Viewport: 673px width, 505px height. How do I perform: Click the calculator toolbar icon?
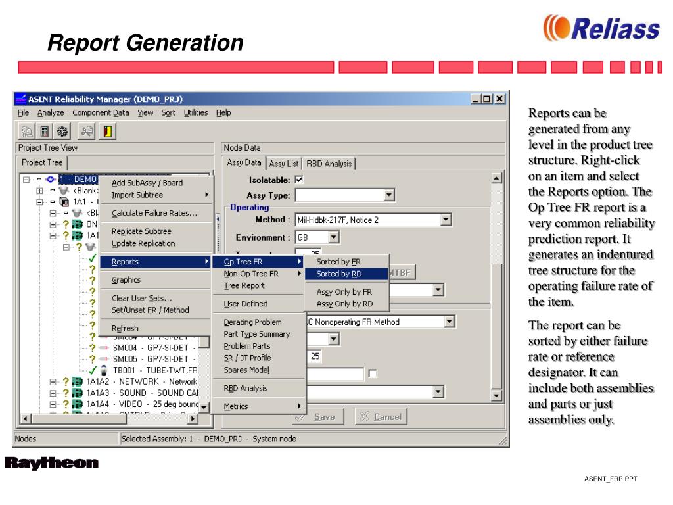pyautogui.click(x=44, y=131)
